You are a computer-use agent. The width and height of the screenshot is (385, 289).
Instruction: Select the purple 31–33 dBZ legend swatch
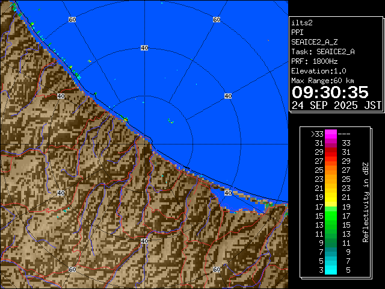click(330, 143)
